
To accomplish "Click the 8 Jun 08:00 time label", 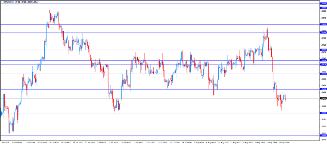I will point(17,143).
